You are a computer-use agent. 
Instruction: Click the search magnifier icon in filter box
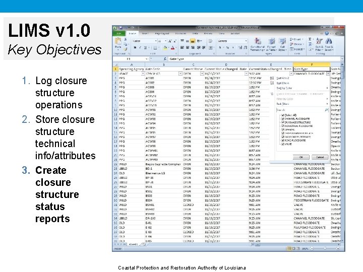point(326,110)
